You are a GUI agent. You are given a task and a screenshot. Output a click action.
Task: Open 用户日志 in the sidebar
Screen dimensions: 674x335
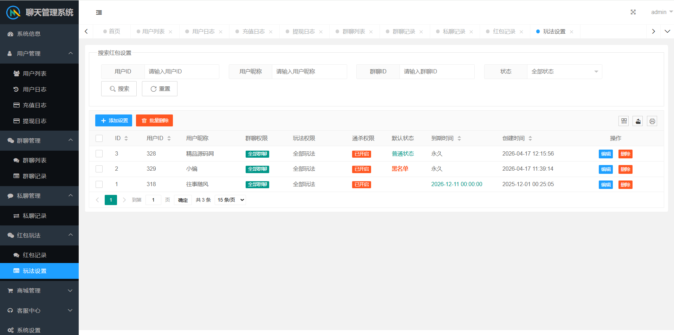[34, 89]
